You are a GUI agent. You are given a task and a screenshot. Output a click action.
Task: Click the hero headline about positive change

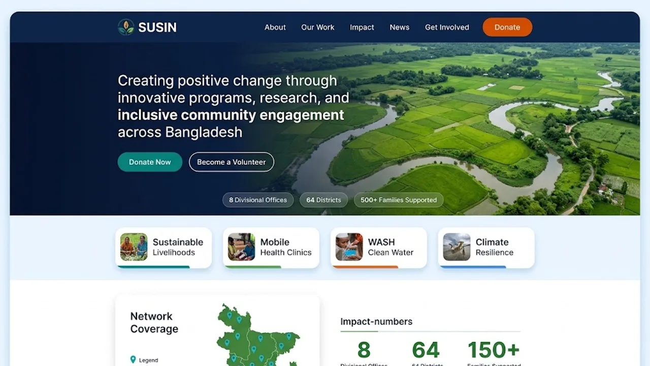[x=234, y=106]
